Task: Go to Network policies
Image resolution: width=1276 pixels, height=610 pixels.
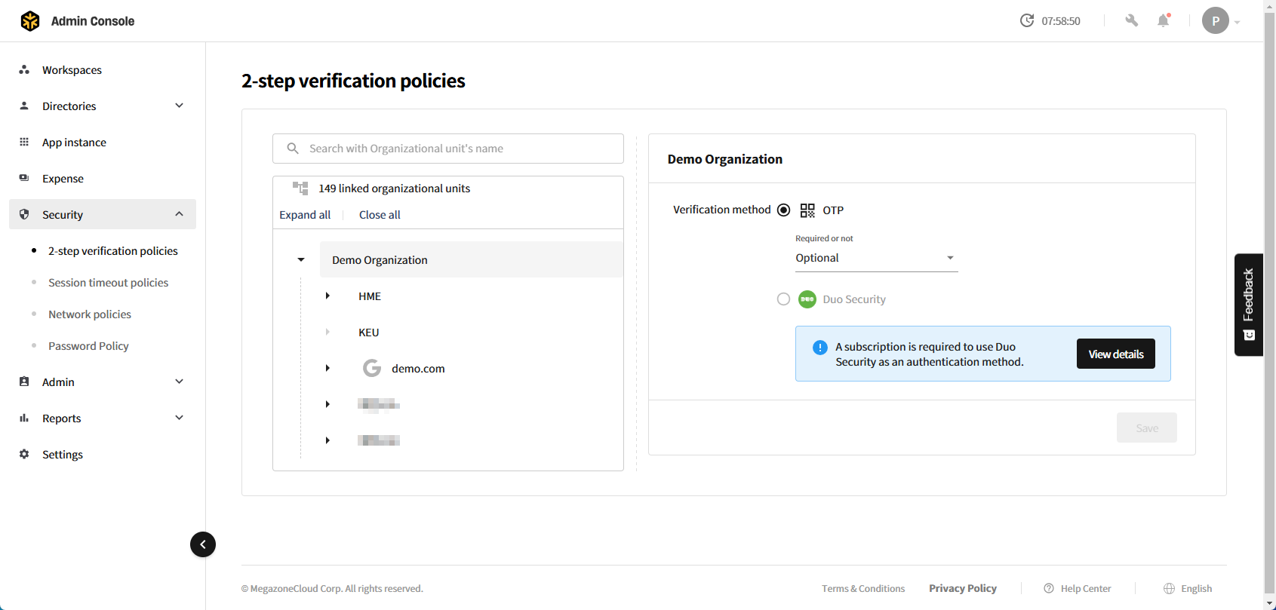Action: coord(90,314)
